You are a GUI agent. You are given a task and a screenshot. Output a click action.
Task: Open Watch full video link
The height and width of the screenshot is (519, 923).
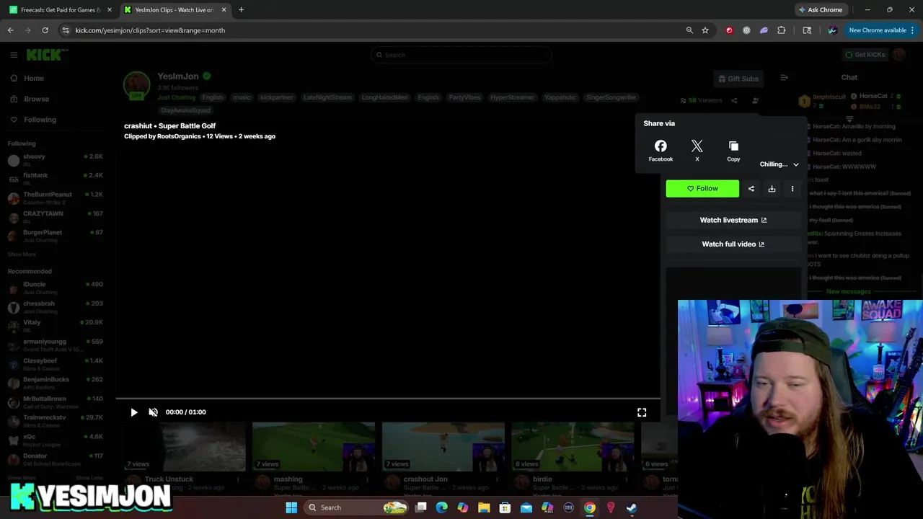pos(733,244)
